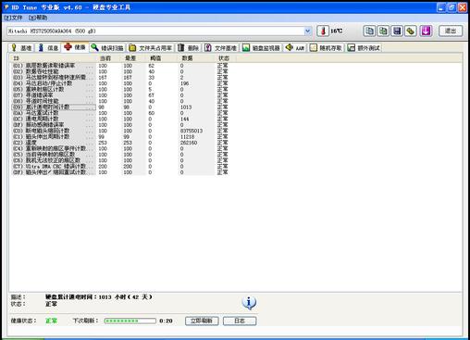Switch to the 基准 benchmark tab
The width and height of the screenshot is (470, 340).
(21, 48)
